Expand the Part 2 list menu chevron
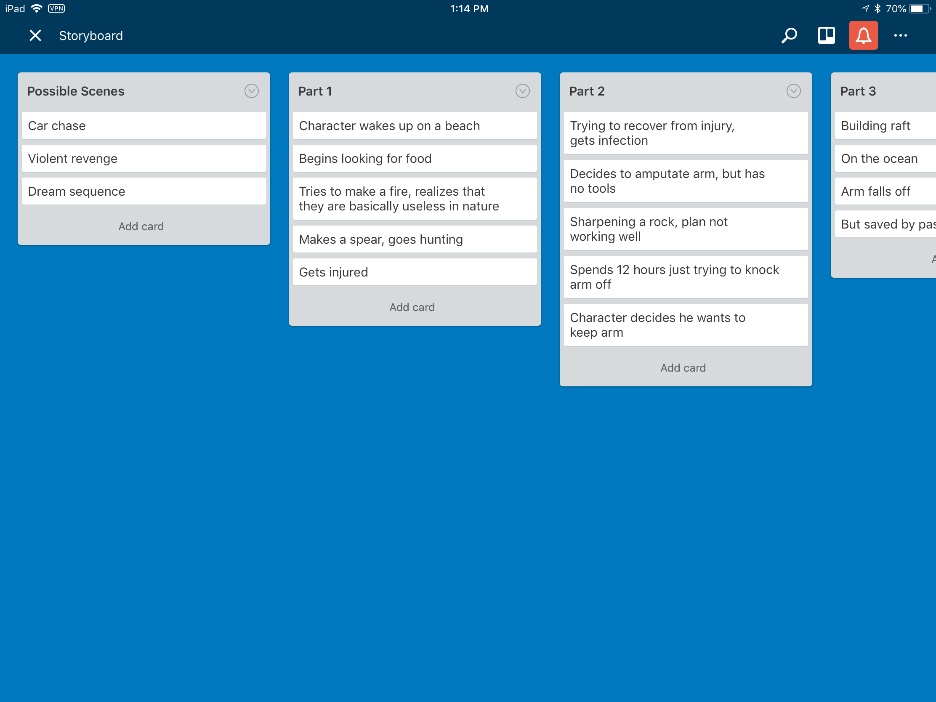This screenshot has width=936, height=702. coord(793,91)
